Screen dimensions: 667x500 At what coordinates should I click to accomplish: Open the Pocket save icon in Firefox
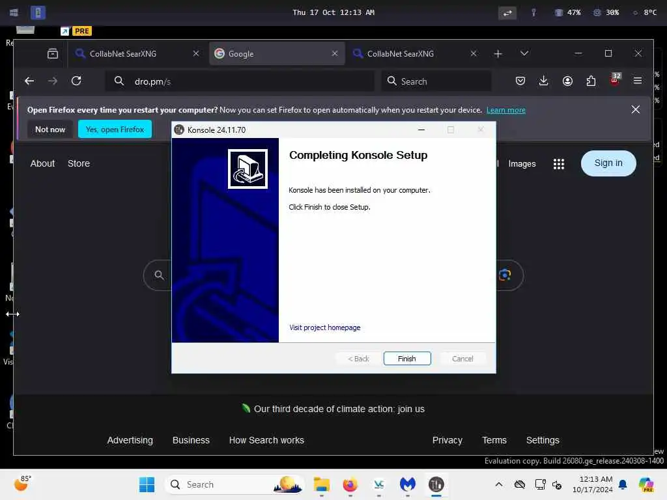[520, 81]
